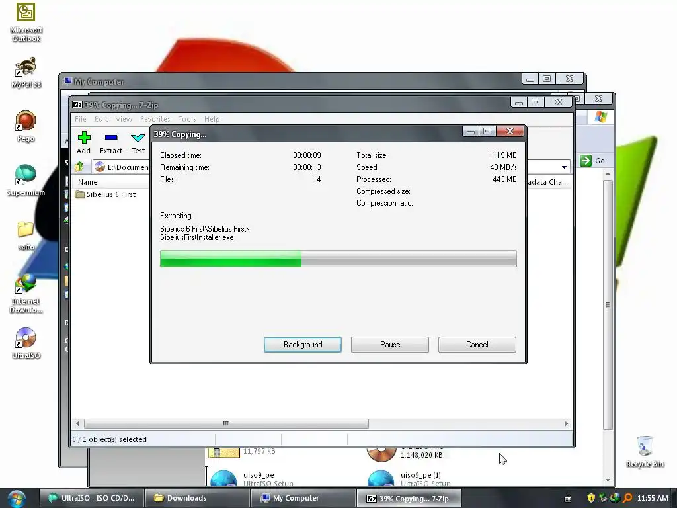Click the up-folder icon beside the address bar
The height and width of the screenshot is (508, 677).
[79, 167]
